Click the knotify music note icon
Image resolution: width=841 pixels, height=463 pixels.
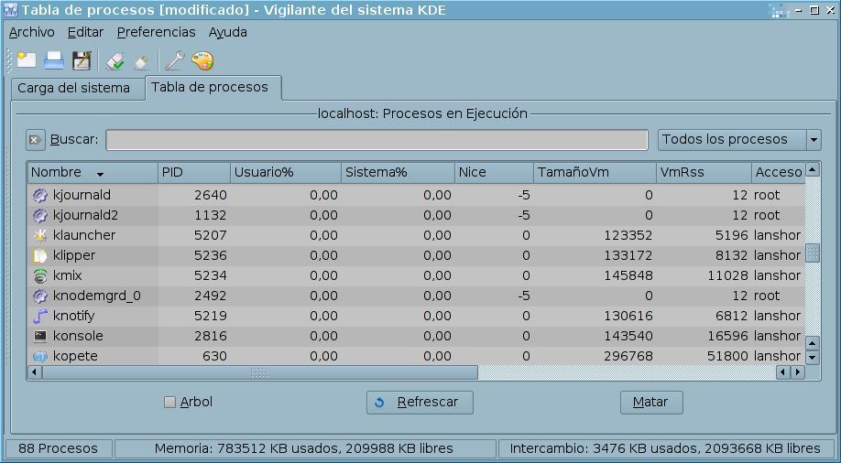(40, 317)
